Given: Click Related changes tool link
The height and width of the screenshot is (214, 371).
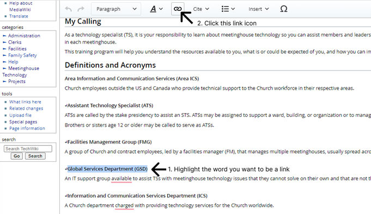Looking at the screenshot, I should (26, 109).
